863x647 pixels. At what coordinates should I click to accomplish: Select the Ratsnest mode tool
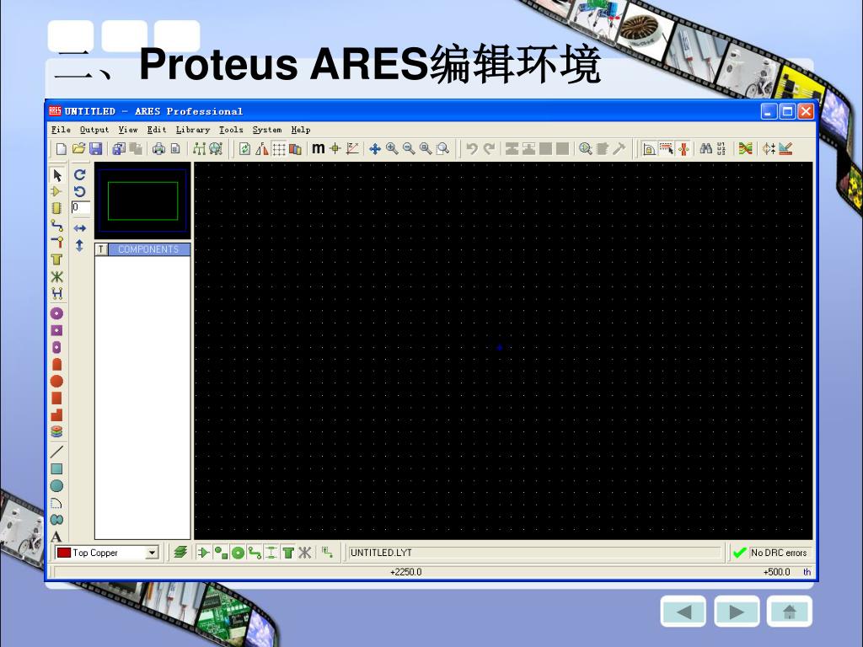coord(56,276)
